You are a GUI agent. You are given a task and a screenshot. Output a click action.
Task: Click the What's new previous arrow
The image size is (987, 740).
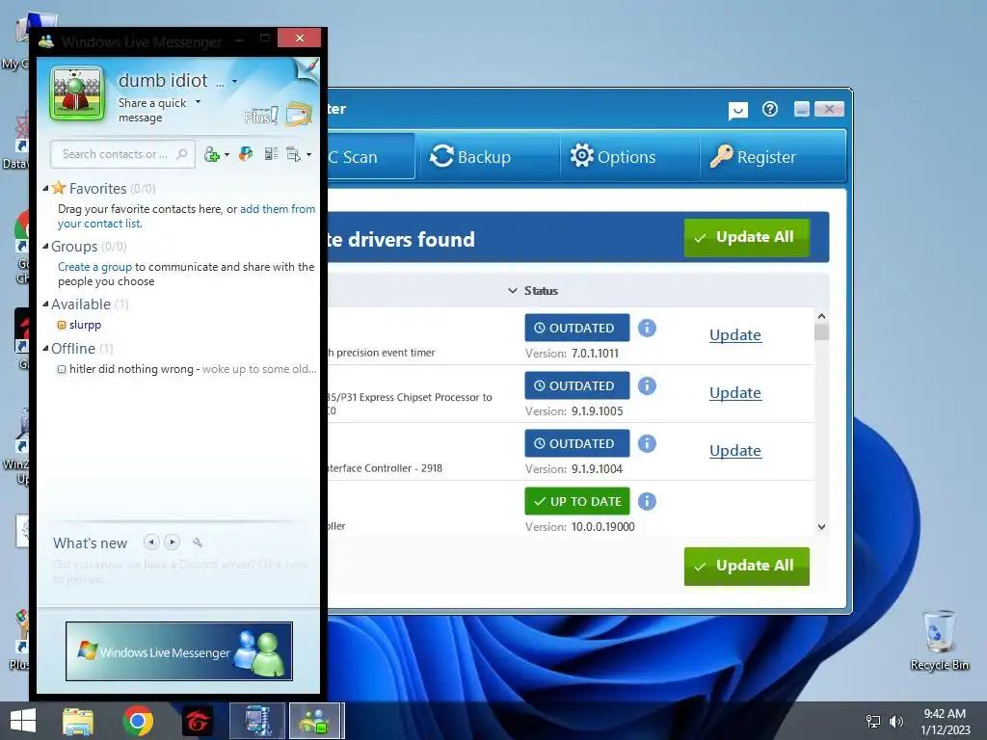[x=151, y=542]
